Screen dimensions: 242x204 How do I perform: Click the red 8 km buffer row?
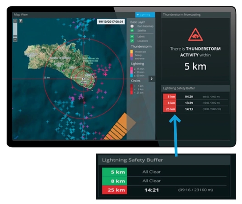pyautogui.click(x=196, y=103)
